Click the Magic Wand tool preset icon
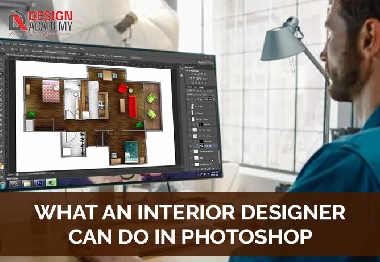Viewport: 380px width, 262px height. [x=3, y=49]
